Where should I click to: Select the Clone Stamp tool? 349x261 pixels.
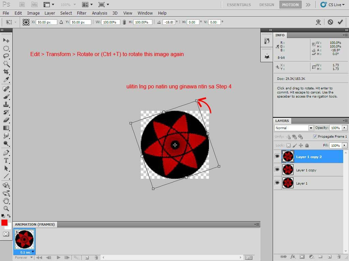pos(6,104)
